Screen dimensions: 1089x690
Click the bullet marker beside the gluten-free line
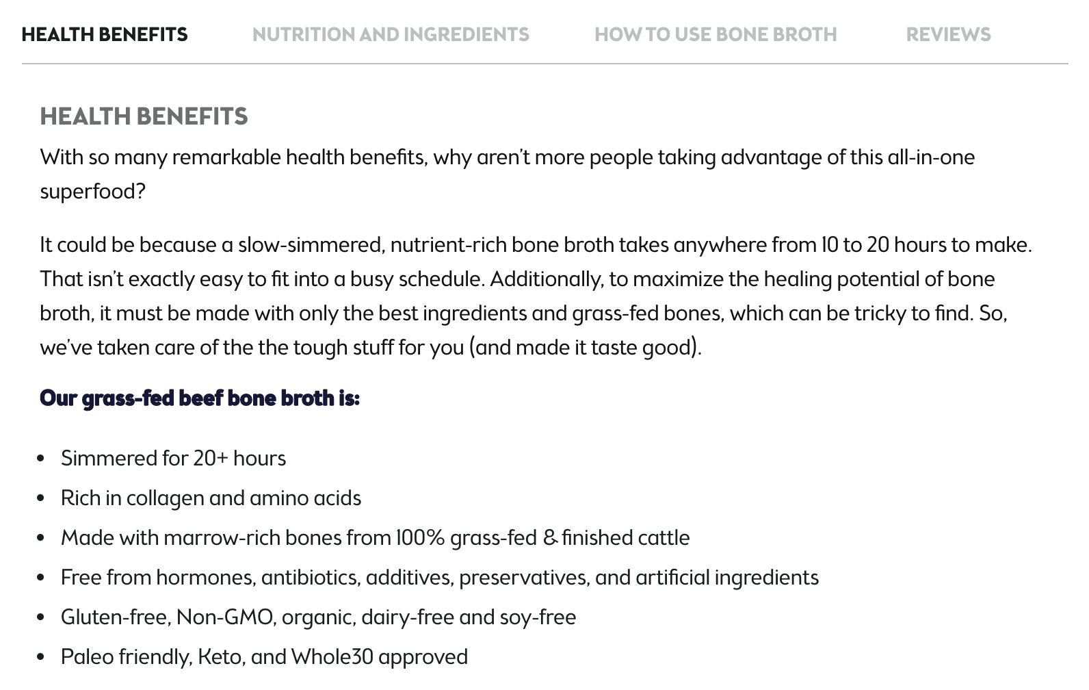click(x=41, y=615)
